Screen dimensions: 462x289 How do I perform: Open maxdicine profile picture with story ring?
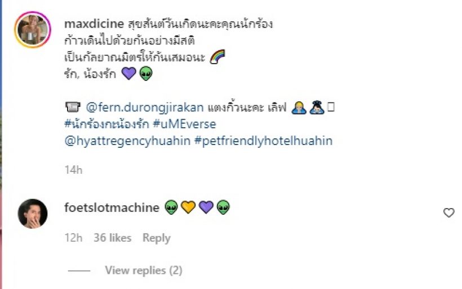pyautogui.click(x=33, y=30)
